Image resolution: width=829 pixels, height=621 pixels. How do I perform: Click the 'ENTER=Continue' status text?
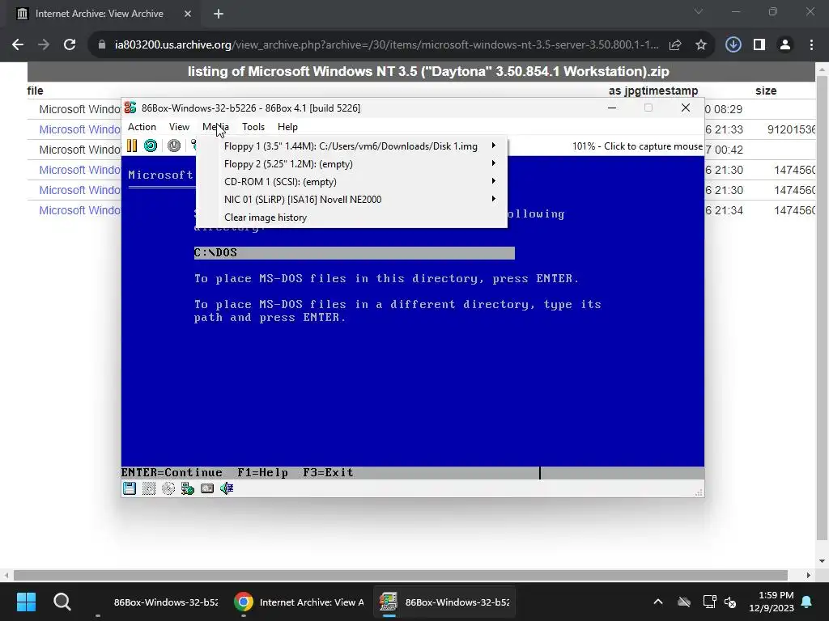click(172, 472)
